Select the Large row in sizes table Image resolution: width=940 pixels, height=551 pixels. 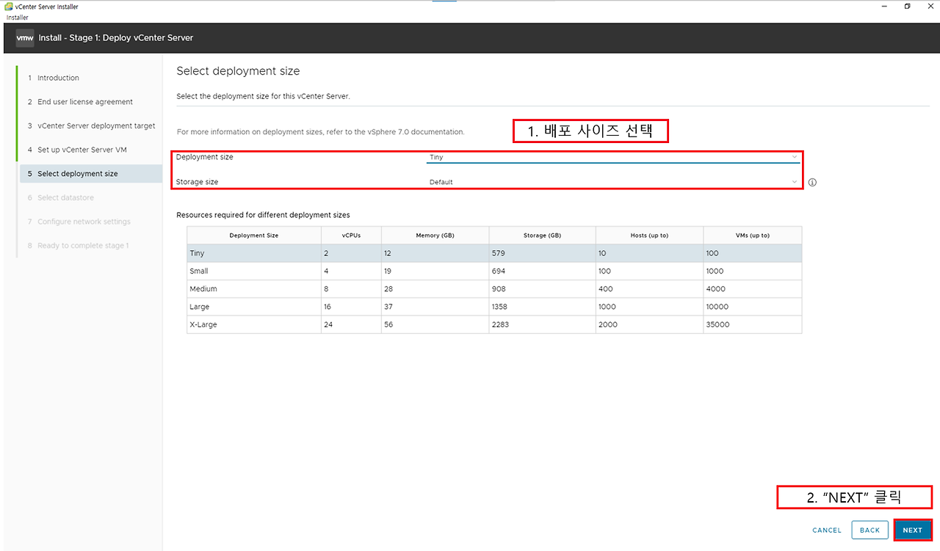coord(494,307)
